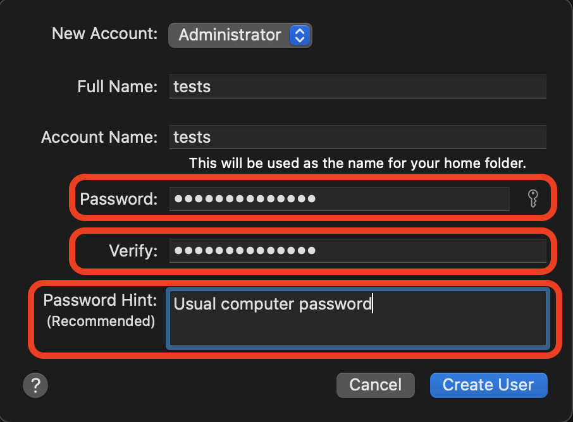Click the "(Recommended)" caption text
The height and width of the screenshot is (422, 573).
coord(101,321)
